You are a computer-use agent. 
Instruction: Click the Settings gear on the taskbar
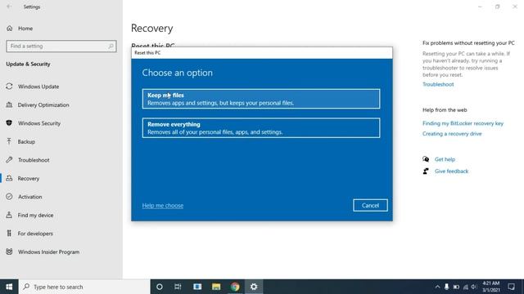(x=254, y=287)
